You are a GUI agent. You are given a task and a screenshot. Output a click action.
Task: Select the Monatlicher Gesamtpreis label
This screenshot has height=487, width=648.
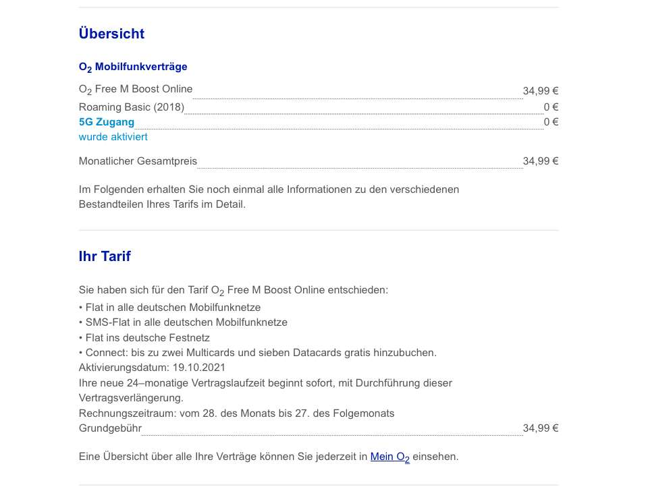tap(138, 161)
